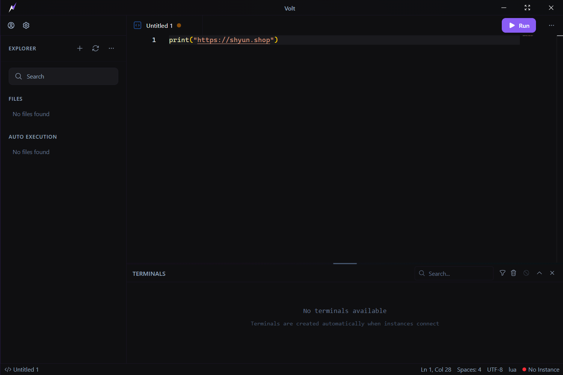This screenshot has width=563, height=375.
Task: Filter terminal output with funnel icon
Action: (502, 273)
